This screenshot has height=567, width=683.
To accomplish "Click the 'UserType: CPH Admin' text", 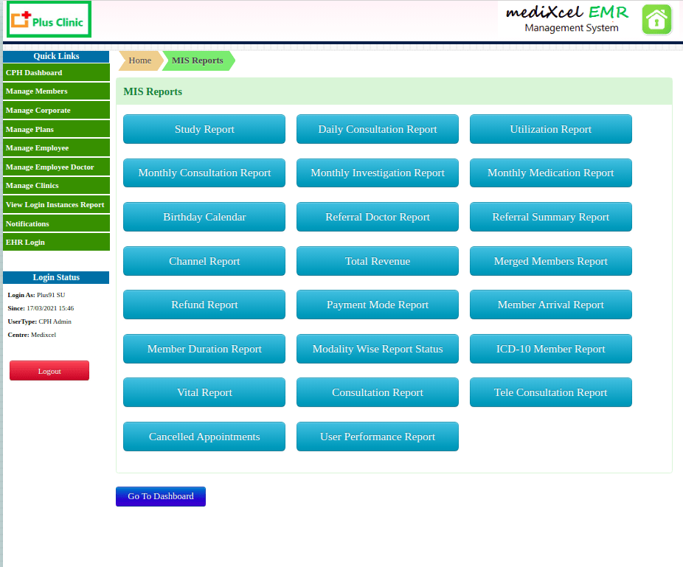I will point(39,321).
